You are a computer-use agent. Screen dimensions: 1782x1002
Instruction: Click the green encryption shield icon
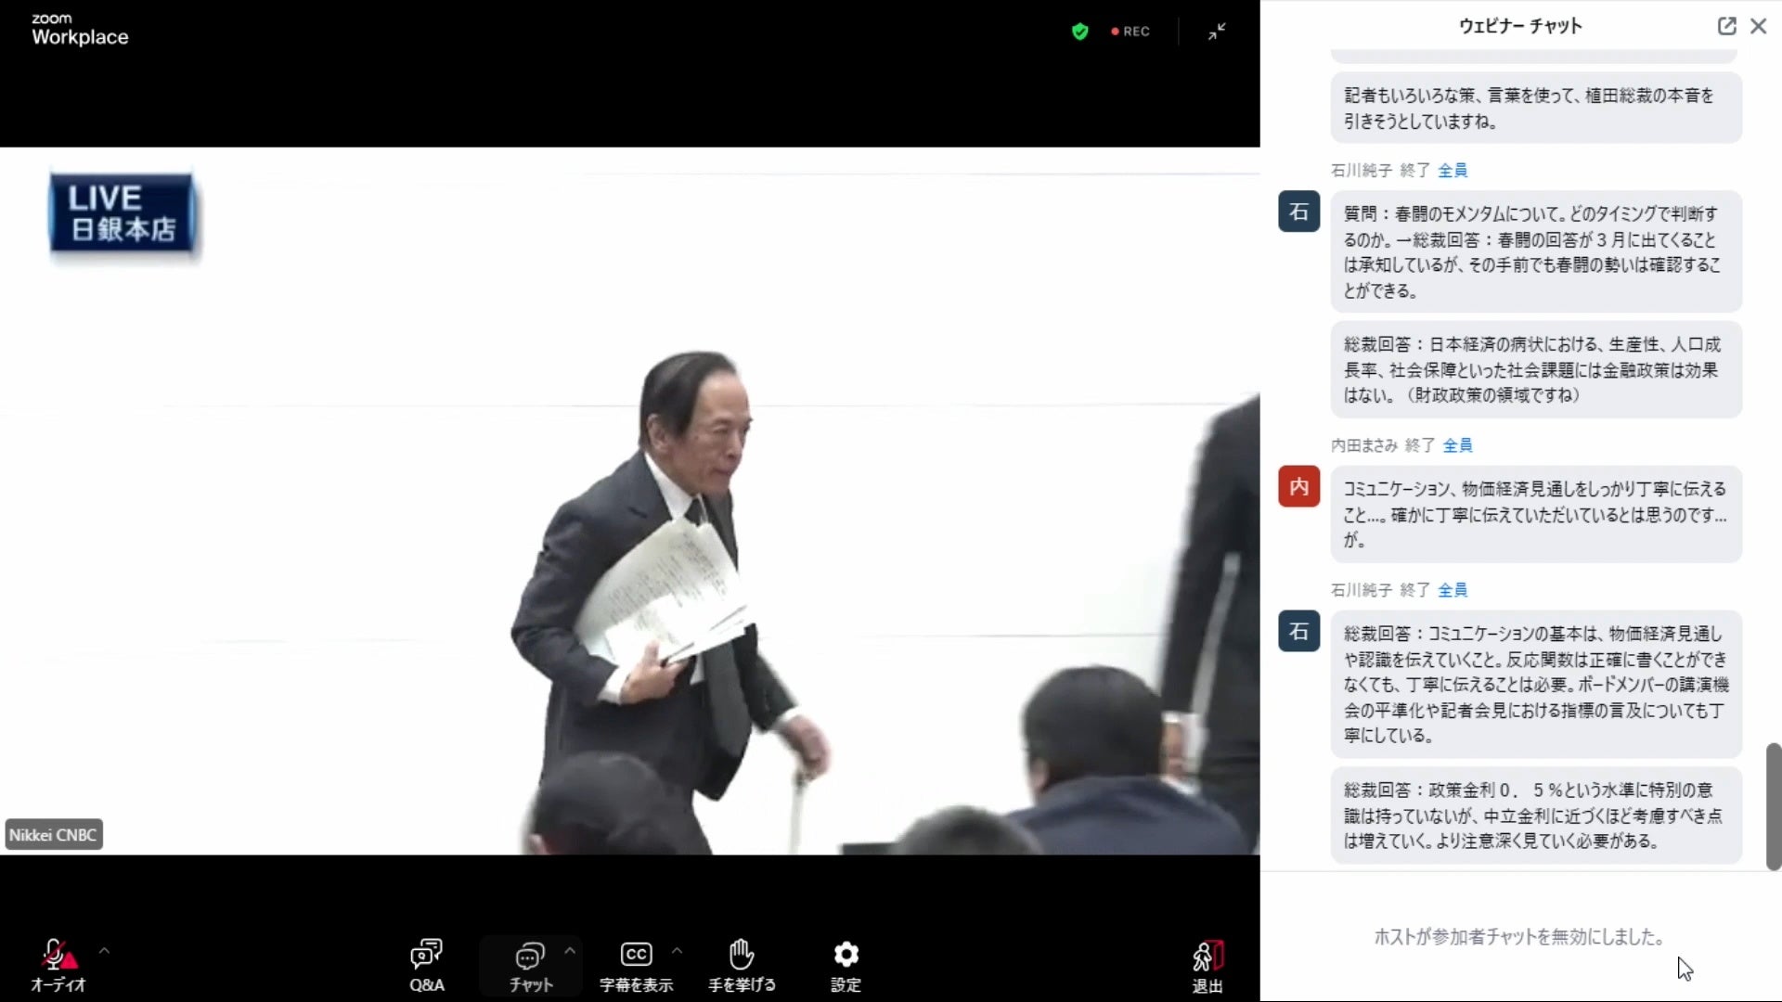pyautogui.click(x=1079, y=32)
